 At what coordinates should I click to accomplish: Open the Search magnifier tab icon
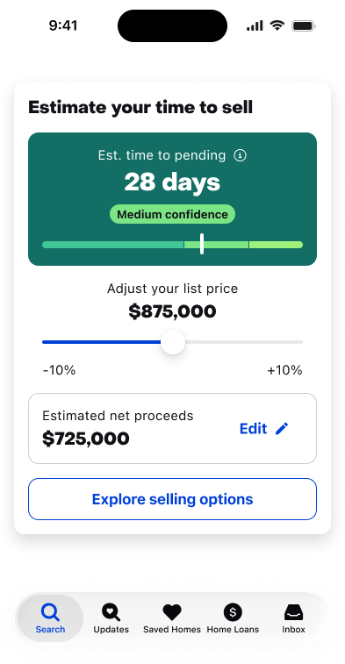coord(50,612)
